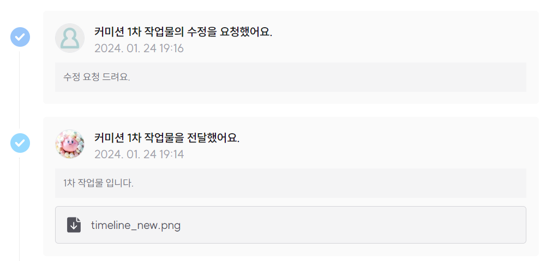Click the heading "커미션 1차 작업물을 전달했어요."
The height and width of the screenshot is (261, 546).
pos(167,138)
